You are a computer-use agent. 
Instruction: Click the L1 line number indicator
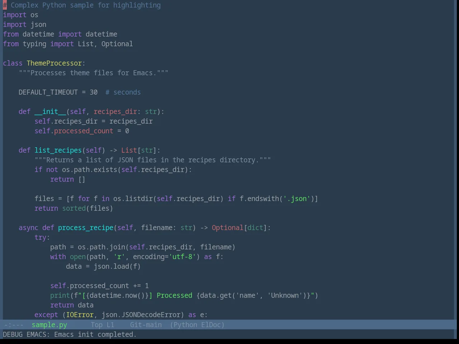tap(110, 325)
